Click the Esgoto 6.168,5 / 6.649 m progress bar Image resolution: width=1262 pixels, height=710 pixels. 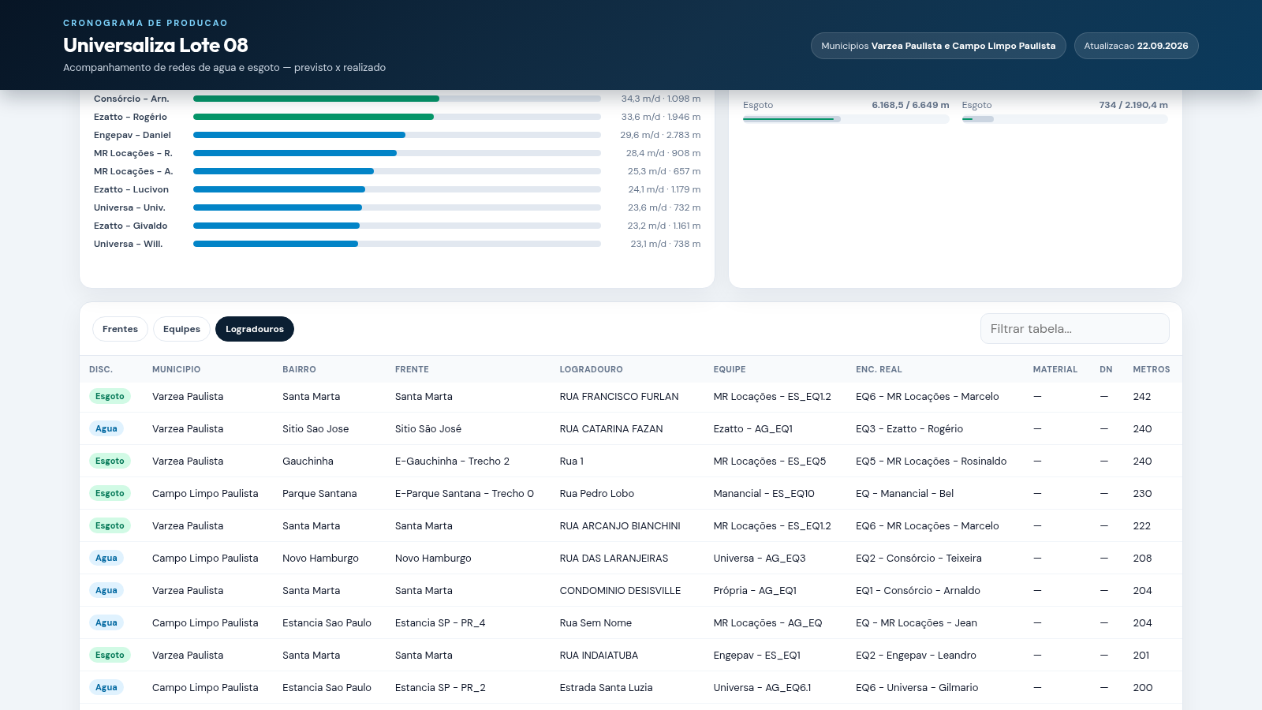846,119
